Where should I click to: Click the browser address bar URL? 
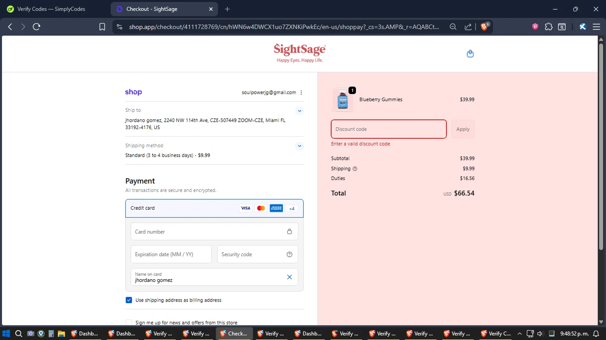click(284, 27)
